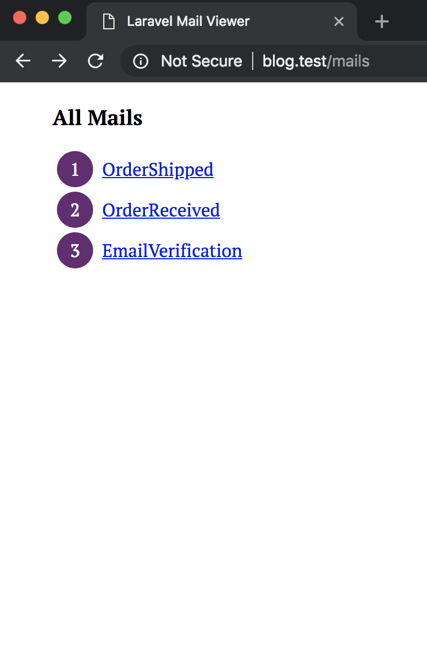The width and height of the screenshot is (427, 672).
Task: Minimize the window with the yellow button
Action: [x=42, y=17]
